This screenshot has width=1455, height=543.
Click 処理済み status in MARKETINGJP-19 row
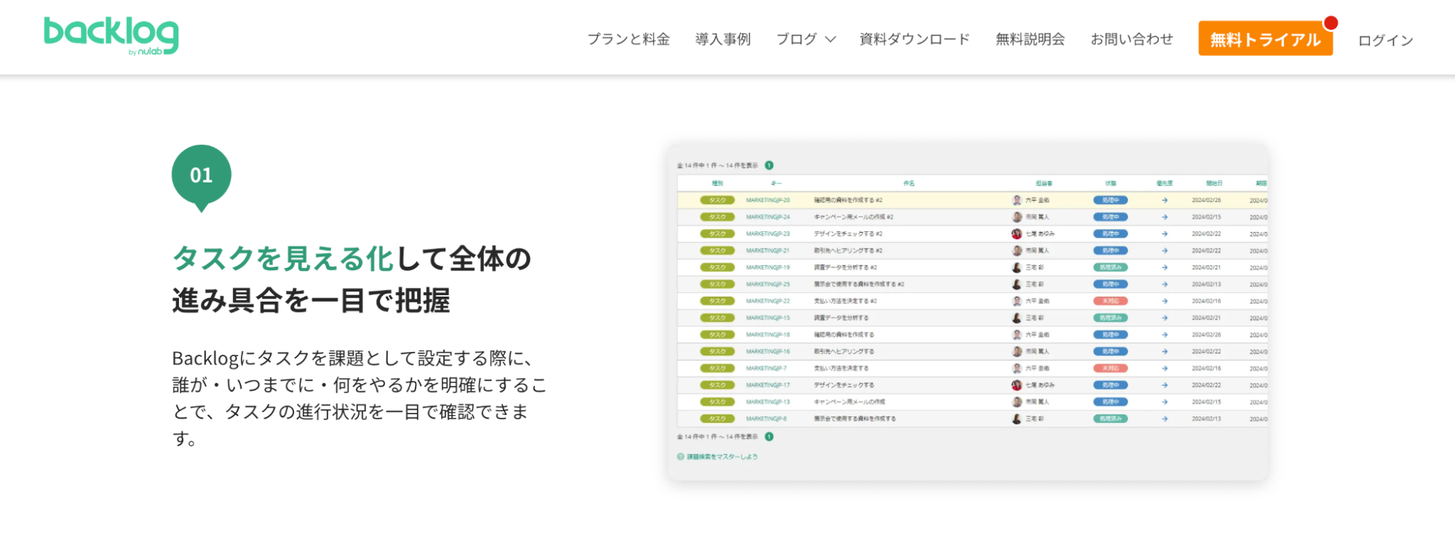(x=1110, y=268)
